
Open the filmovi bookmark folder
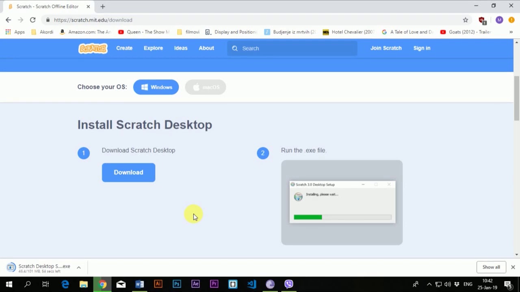tap(188, 32)
